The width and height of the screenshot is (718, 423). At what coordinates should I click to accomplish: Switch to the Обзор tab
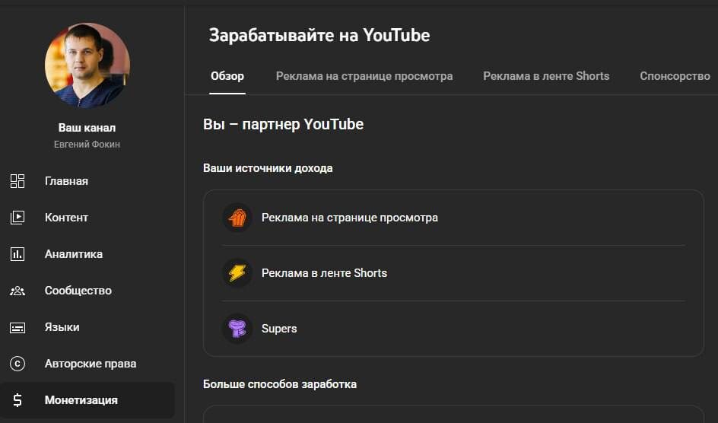227,76
